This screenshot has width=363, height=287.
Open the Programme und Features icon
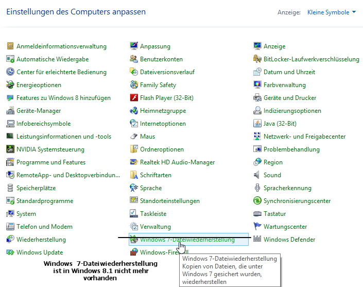[10, 162]
